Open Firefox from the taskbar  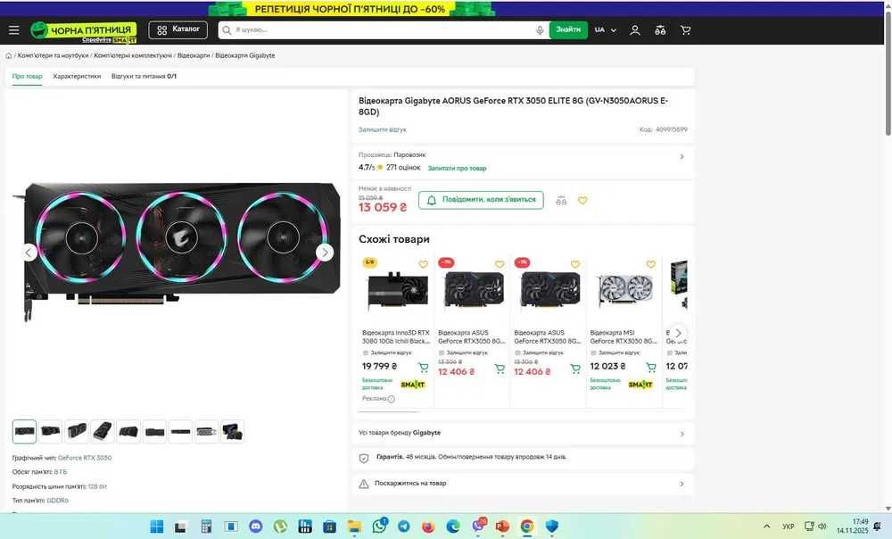pyautogui.click(x=428, y=526)
